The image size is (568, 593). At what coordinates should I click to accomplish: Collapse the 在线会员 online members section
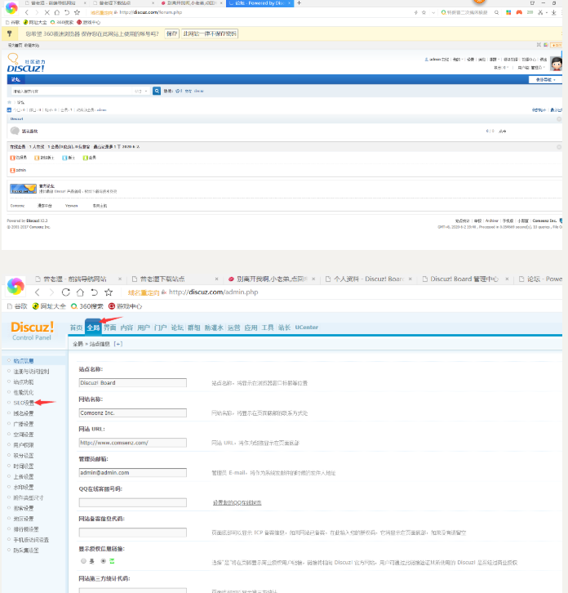pyautogui.click(x=559, y=147)
